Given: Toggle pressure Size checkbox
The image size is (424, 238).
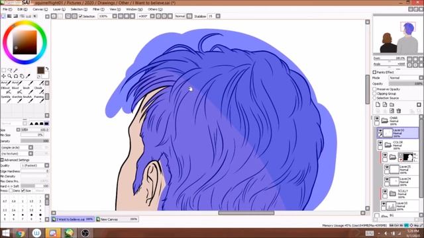Looking at the screenshot, I should 23,191.
